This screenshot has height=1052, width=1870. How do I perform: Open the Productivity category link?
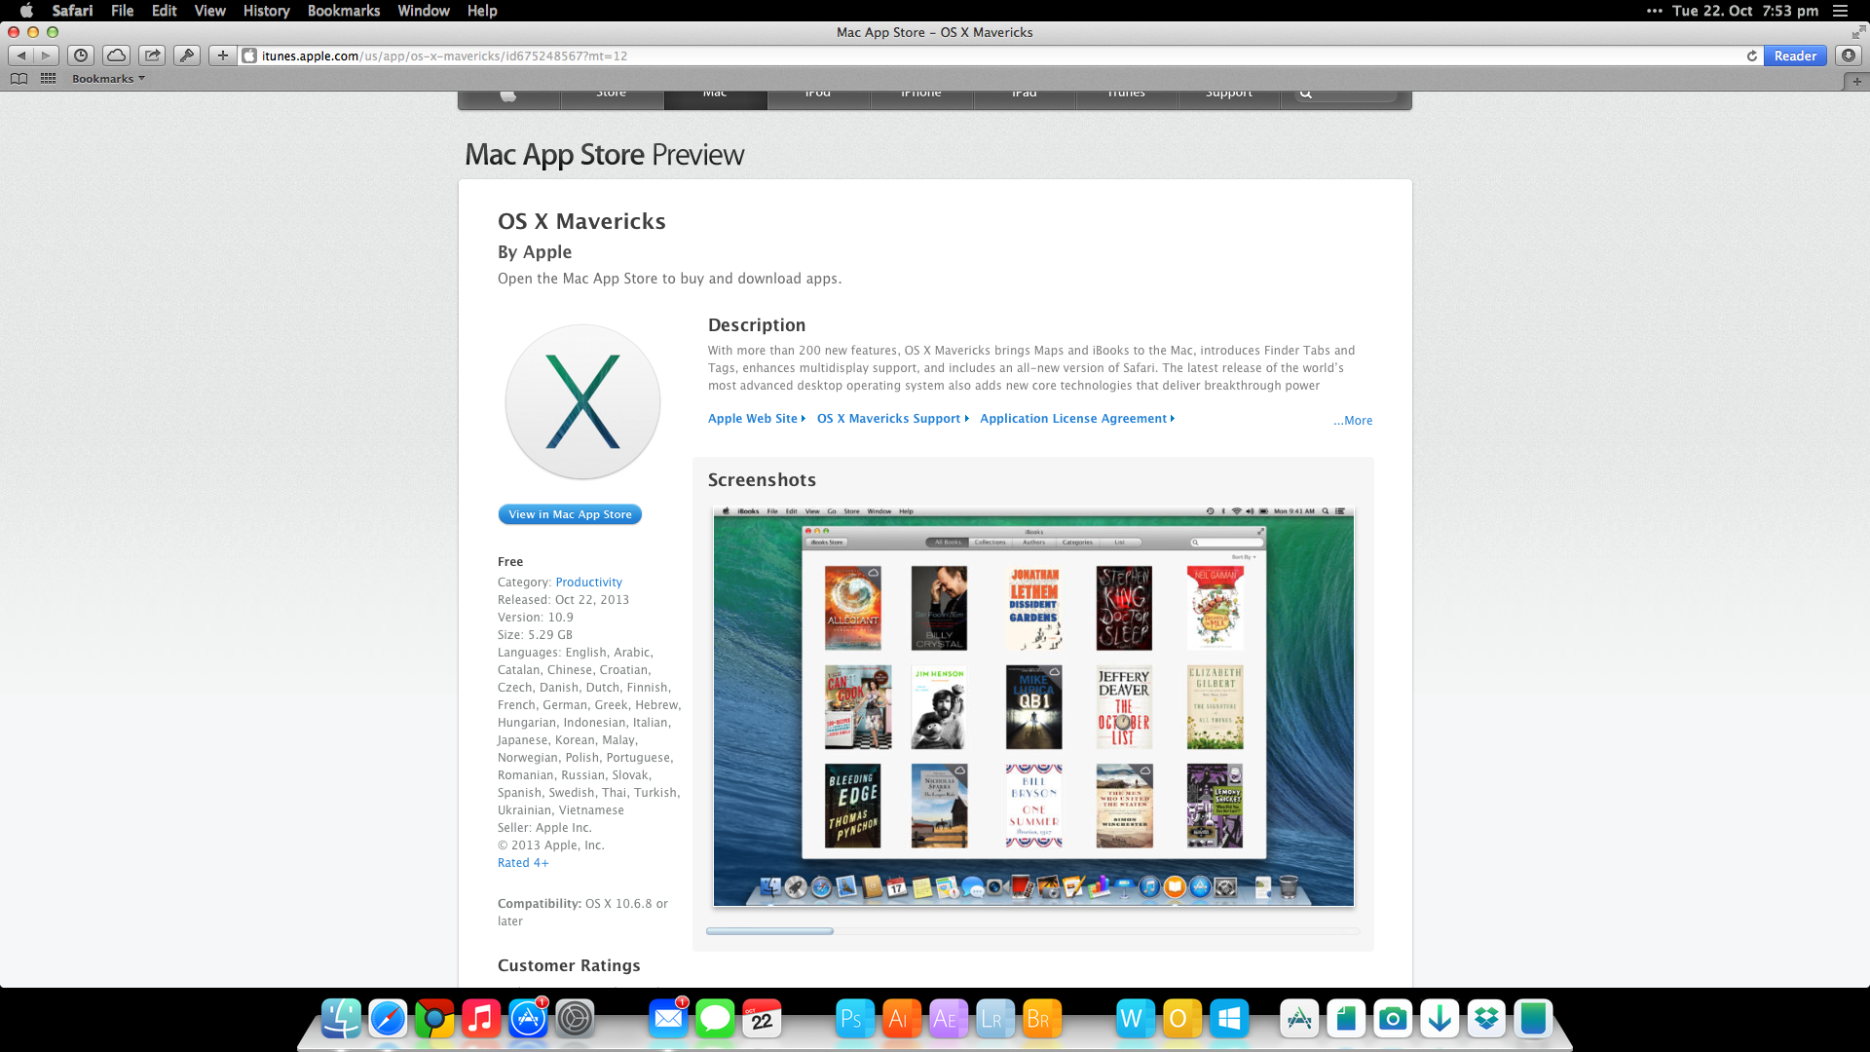click(588, 582)
